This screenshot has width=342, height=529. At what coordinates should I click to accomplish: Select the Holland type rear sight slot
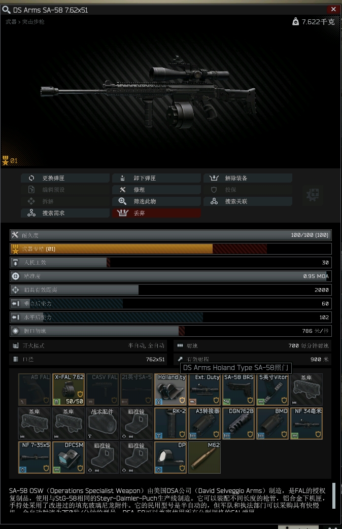click(x=170, y=390)
